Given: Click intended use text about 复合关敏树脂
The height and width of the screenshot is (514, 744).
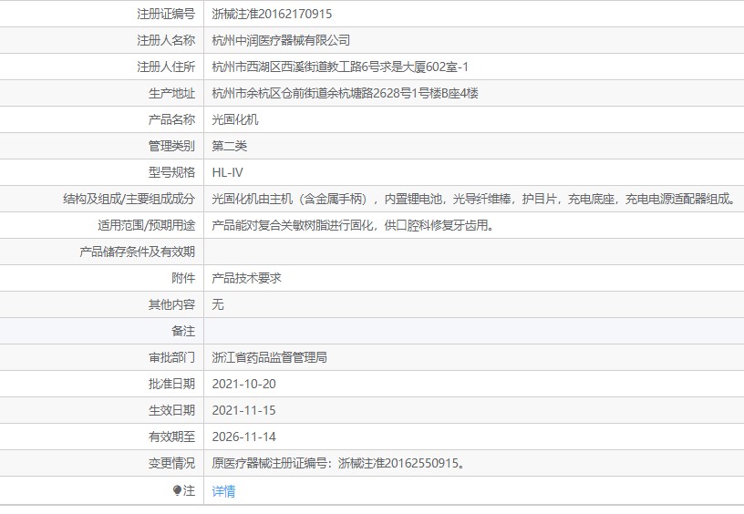Looking at the screenshot, I should click(x=353, y=225).
